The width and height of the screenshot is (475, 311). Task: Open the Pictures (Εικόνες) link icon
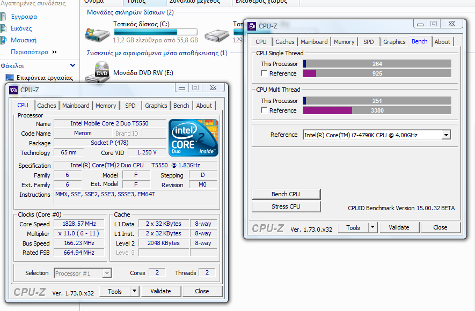click(3, 28)
